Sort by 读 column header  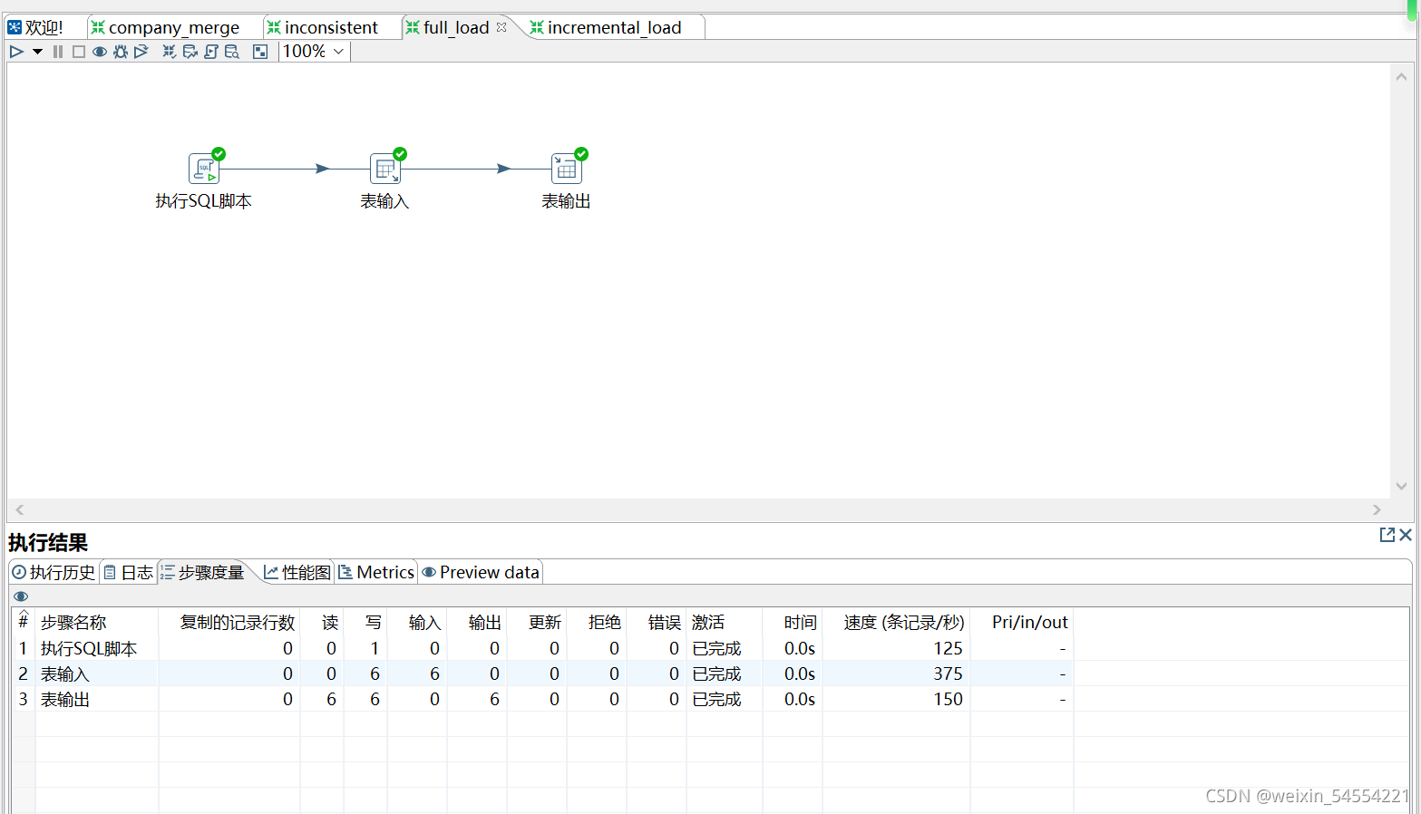[322, 622]
